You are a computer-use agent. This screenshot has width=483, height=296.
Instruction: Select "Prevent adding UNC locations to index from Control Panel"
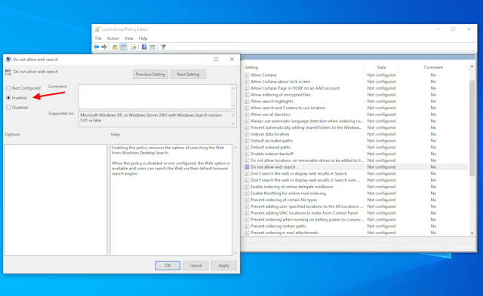pyautogui.click(x=304, y=212)
